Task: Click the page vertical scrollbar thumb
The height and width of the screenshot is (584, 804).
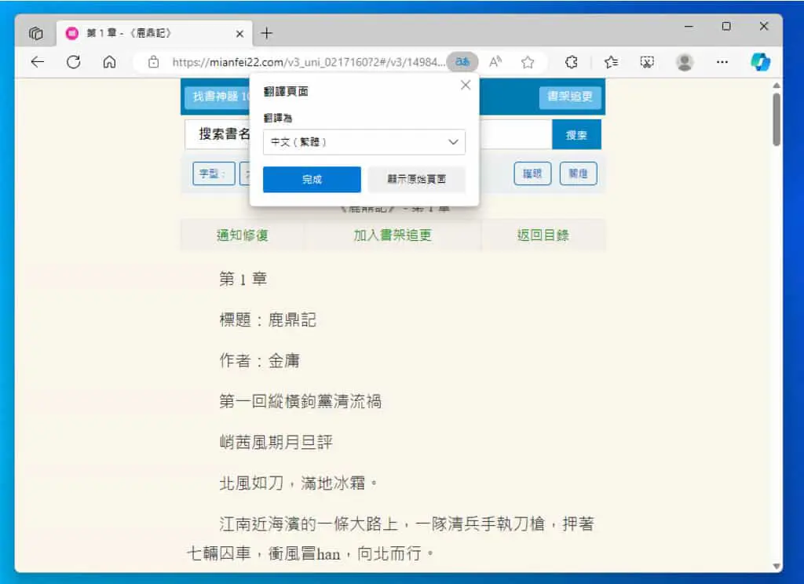Action: (777, 119)
